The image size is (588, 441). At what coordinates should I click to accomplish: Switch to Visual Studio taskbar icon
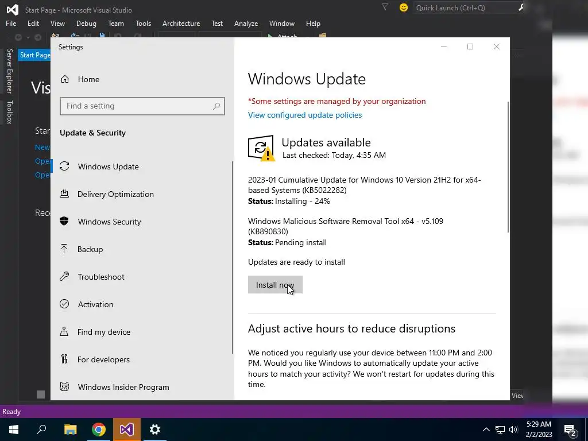(127, 430)
